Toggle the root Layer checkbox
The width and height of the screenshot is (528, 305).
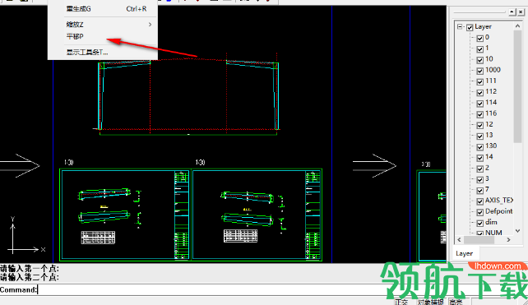click(x=470, y=28)
